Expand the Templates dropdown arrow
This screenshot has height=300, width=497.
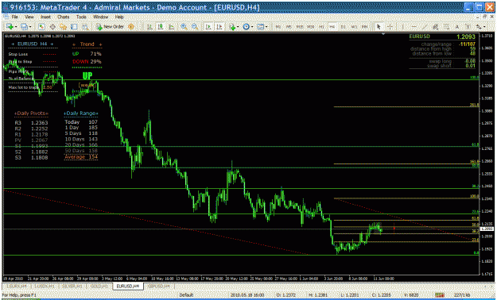pos(266,27)
